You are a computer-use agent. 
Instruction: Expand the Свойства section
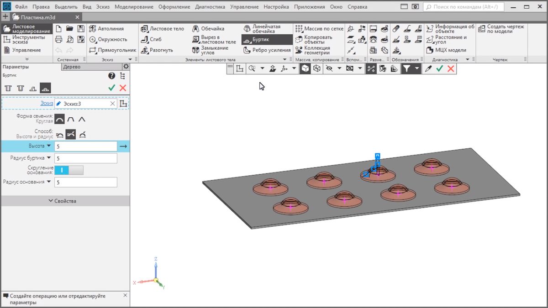(x=65, y=201)
